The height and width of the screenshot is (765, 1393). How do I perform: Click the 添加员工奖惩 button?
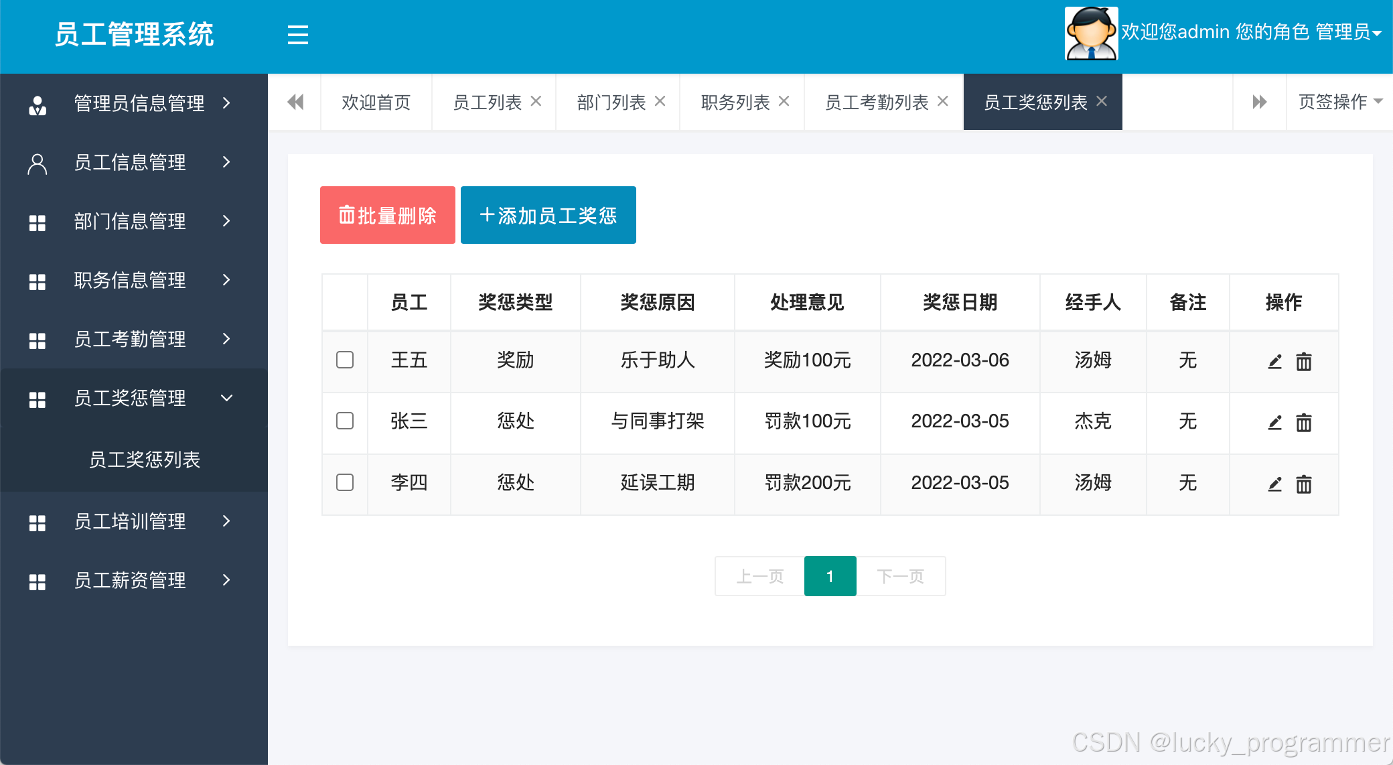point(548,215)
